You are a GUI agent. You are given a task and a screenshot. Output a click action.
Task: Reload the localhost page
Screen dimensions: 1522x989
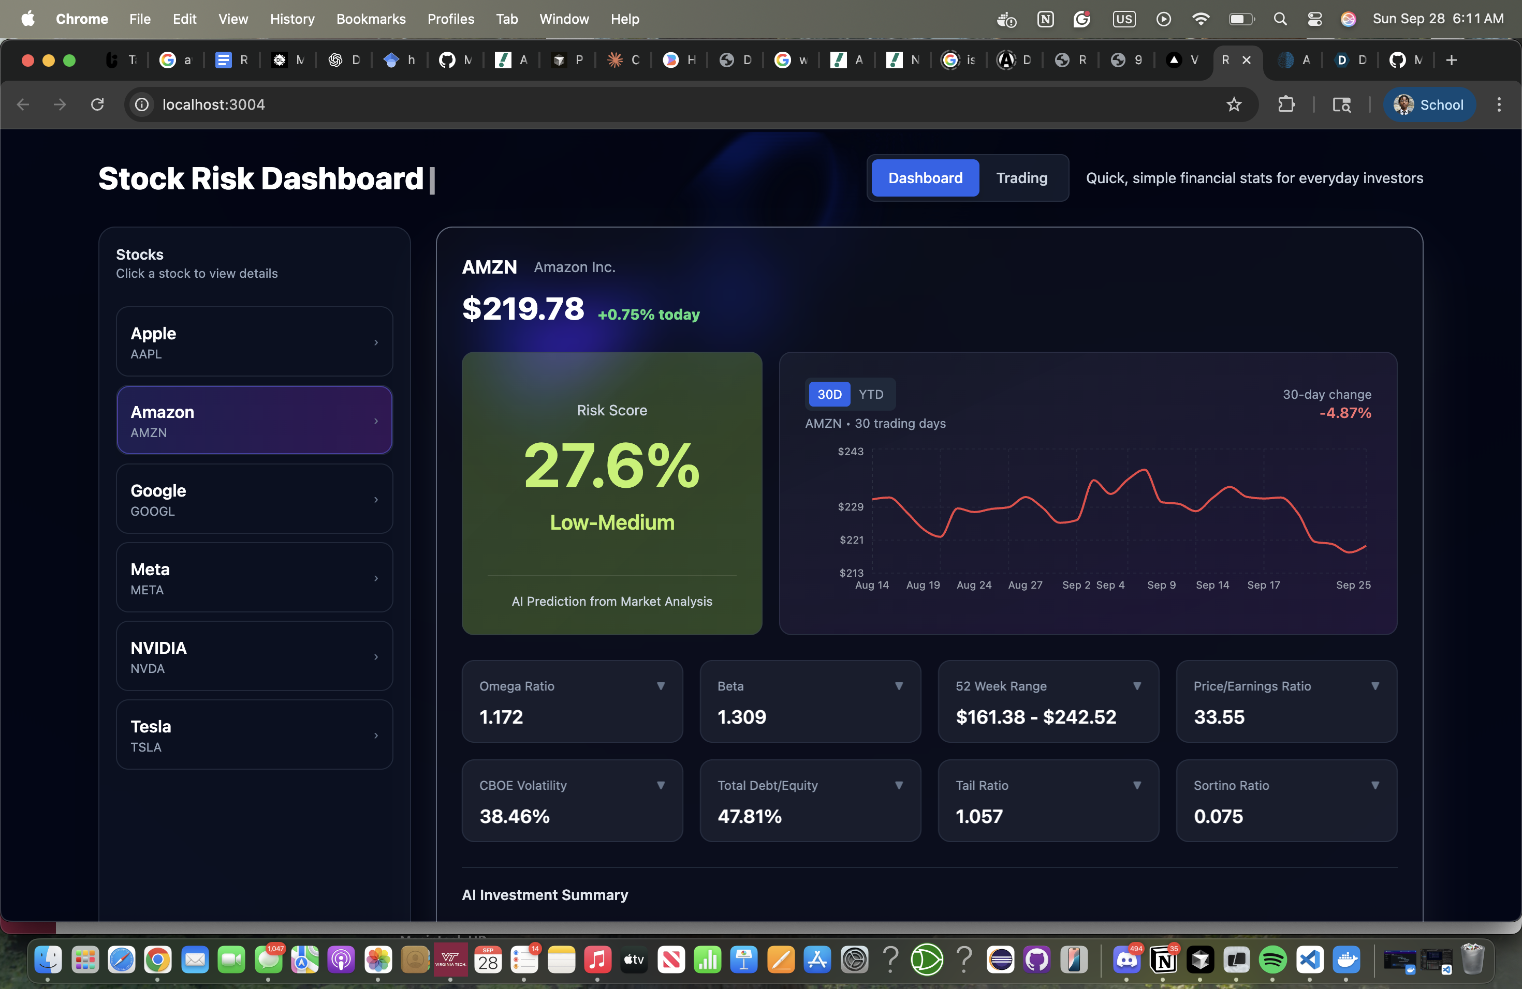(x=97, y=104)
